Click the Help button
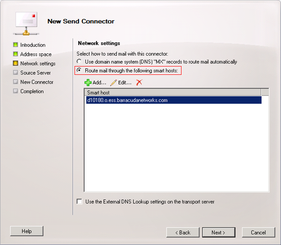281x245 pixels. [27, 231]
